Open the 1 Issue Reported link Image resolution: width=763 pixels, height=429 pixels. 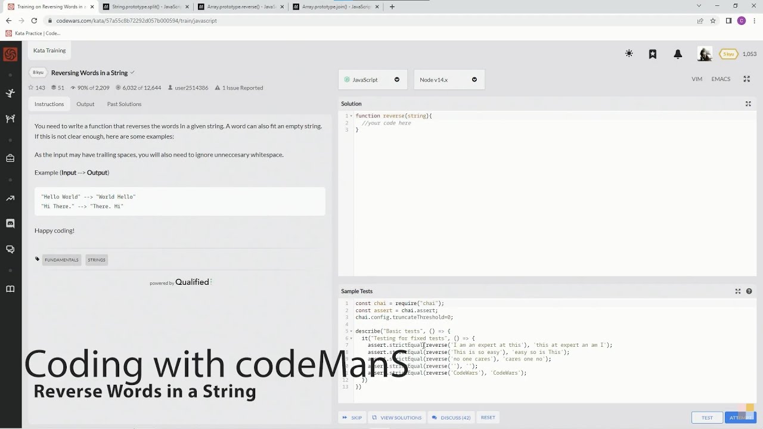tap(239, 88)
